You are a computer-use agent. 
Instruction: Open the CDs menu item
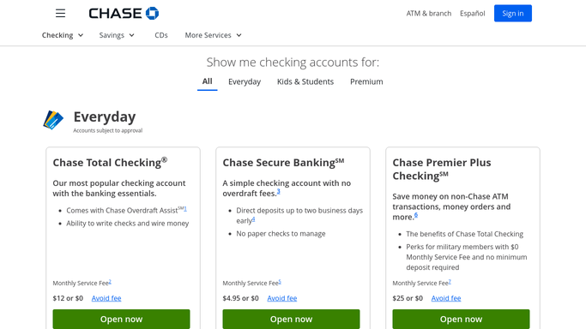[161, 35]
